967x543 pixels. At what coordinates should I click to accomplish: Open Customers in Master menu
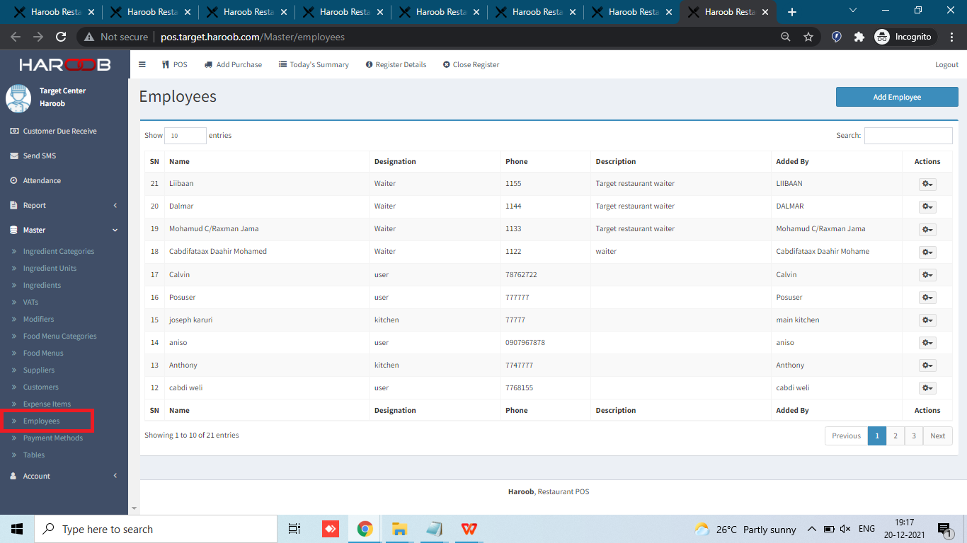click(x=40, y=387)
